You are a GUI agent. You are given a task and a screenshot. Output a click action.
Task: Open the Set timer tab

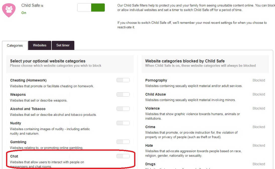(63, 45)
